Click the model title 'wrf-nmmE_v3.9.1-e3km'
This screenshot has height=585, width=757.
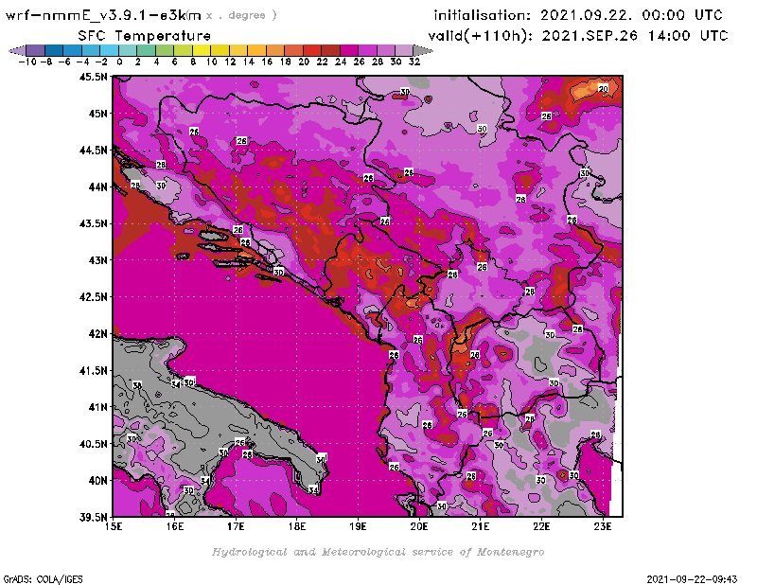coord(103,15)
